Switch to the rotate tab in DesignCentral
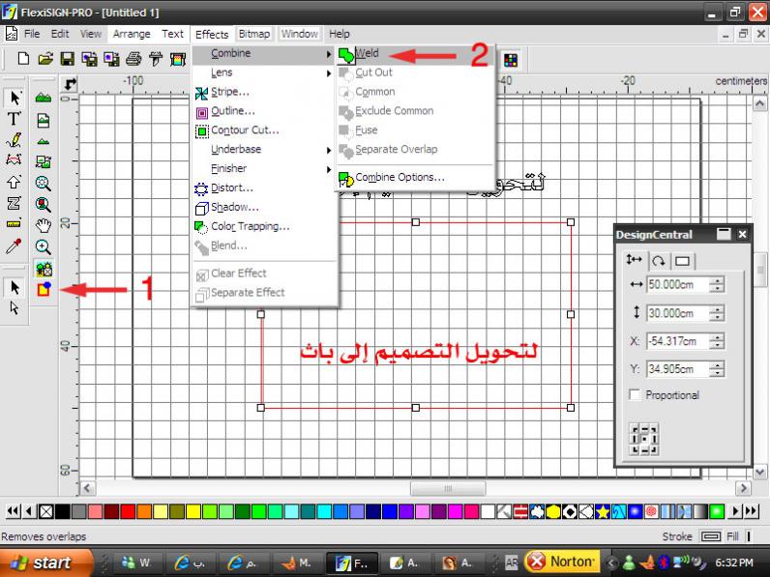This screenshot has height=577, width=770. [658, 260]
